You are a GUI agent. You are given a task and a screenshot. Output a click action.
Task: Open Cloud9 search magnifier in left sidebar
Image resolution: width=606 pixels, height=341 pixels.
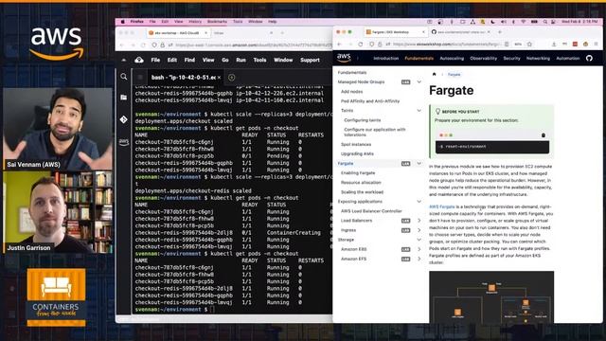click(x=124, y=77)
